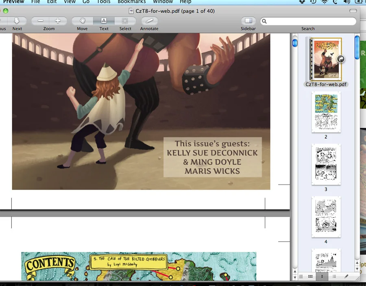366x286 pixels.
Task: Click the document vertical scrollbar thumb
Action: 295,43
